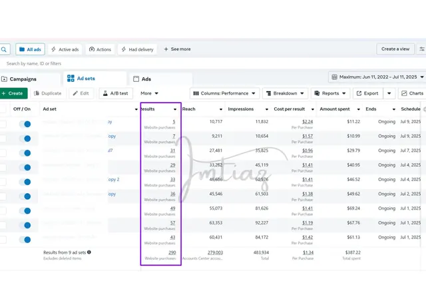Turn off ad set with 57 results

[x=25, y=225]
